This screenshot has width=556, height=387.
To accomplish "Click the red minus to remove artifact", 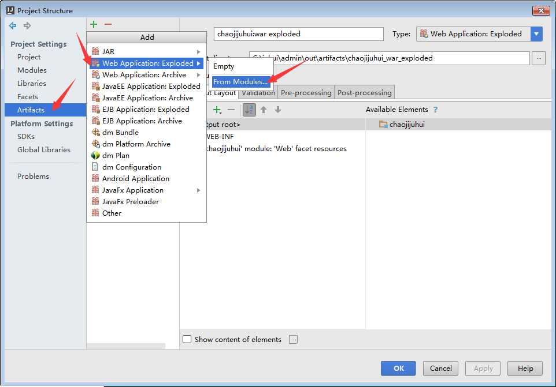I will click(108, 24).
